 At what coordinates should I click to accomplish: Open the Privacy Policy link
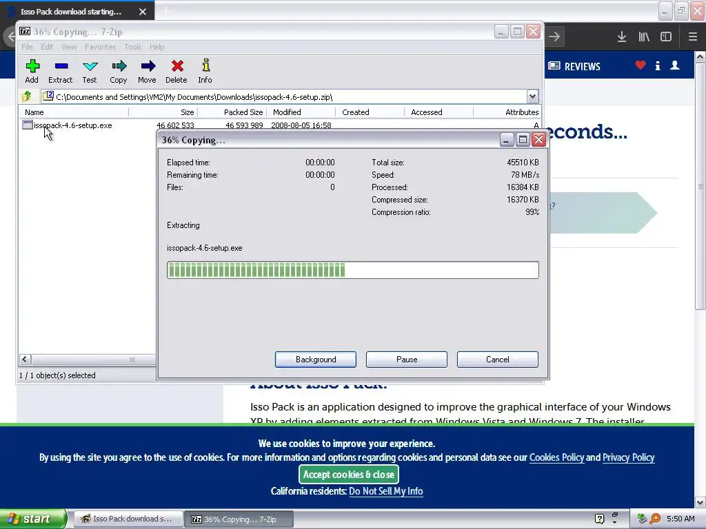pos(628,457)
